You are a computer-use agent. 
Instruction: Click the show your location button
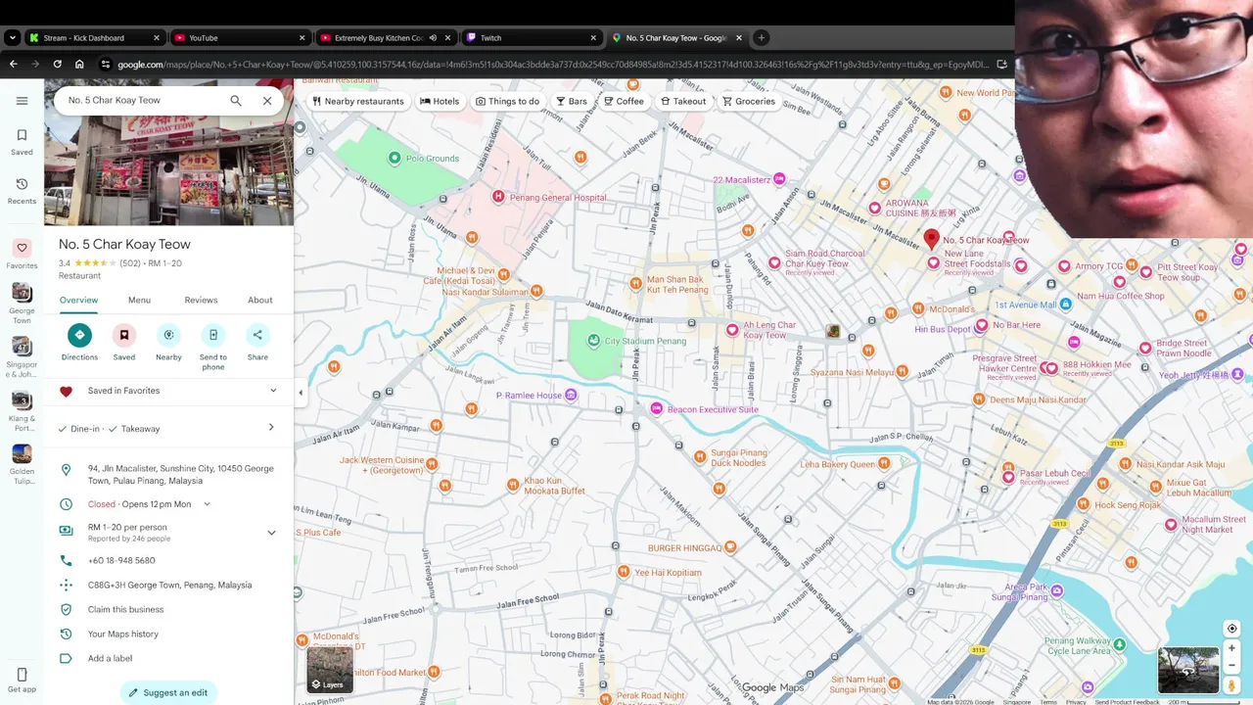[x=1231, y=629]
